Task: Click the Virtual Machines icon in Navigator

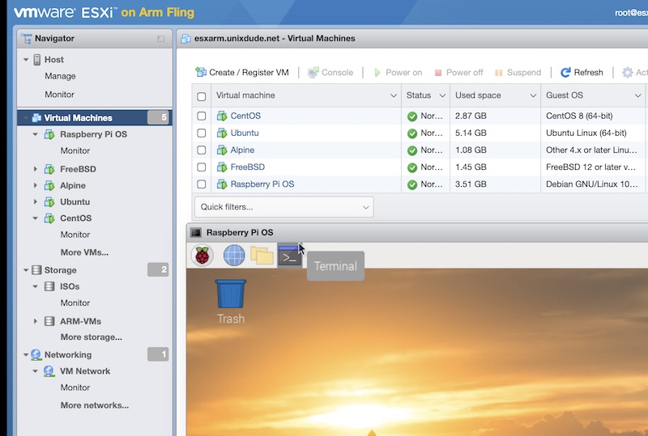Action: (36, 117)
